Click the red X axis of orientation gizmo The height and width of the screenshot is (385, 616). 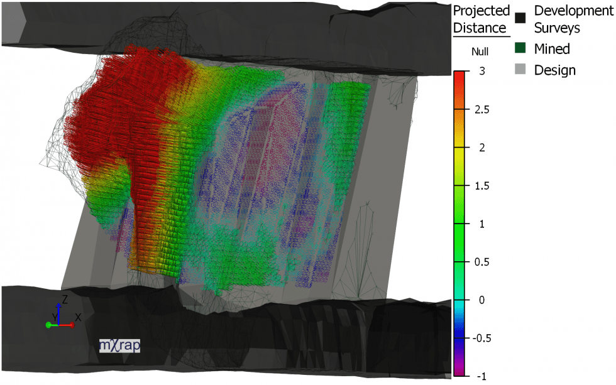(69, 324)
